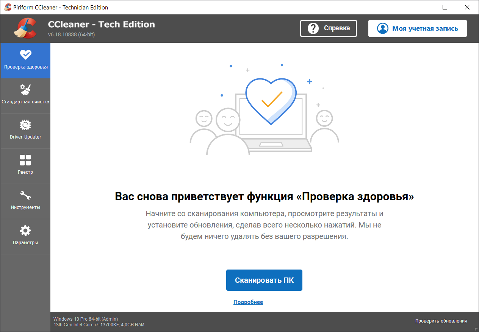Click the title bar CCleaner app icon
Image resolution: width=479 pixels, height=332 pixels.
[8, 7]
